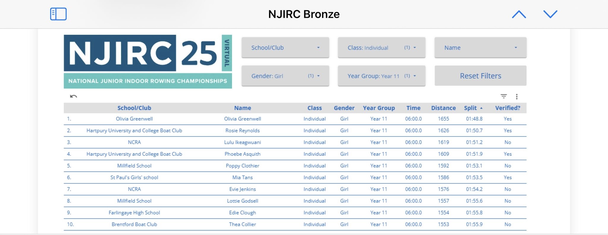Click Mia Tans name cell
The image size is (608, 235).
tap(242, 177)
